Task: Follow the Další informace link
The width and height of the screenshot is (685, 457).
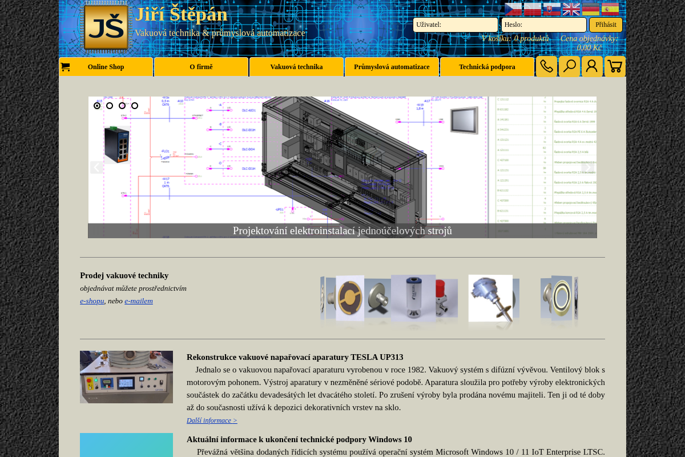Action: pyautogui.click(x=212, y=420)
